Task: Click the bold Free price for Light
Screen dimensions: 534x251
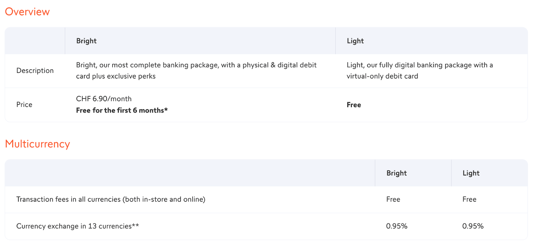Action: (354, 105)
